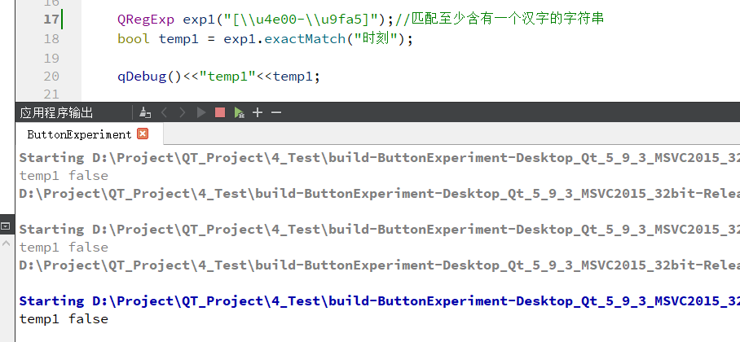Stop the running program with red square
This screenshot has height=342, width=740.
[x=220, y=112]
